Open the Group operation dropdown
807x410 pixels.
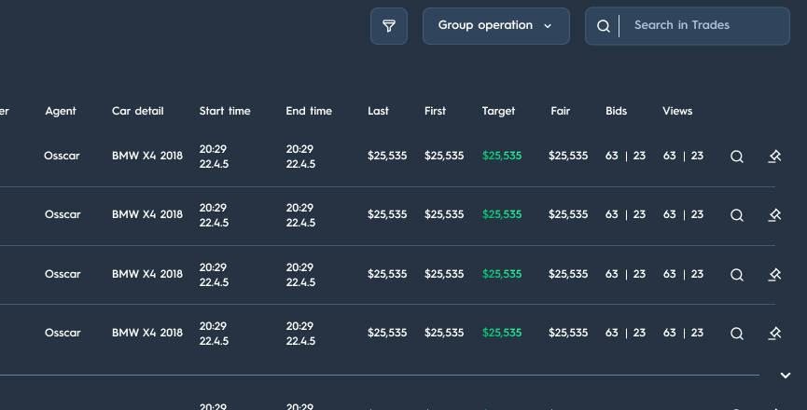pyautogui.click(x=495, y=26)
